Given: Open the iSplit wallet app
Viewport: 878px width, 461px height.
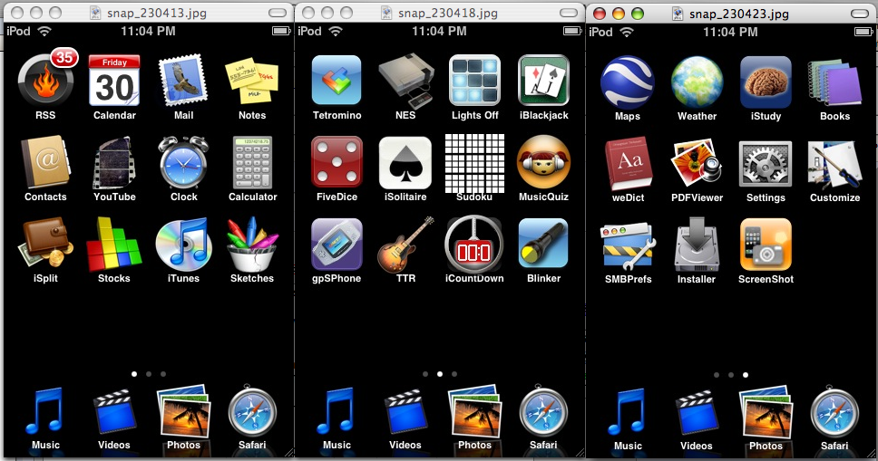Looking at the screenshot, I should click(45, 244).
